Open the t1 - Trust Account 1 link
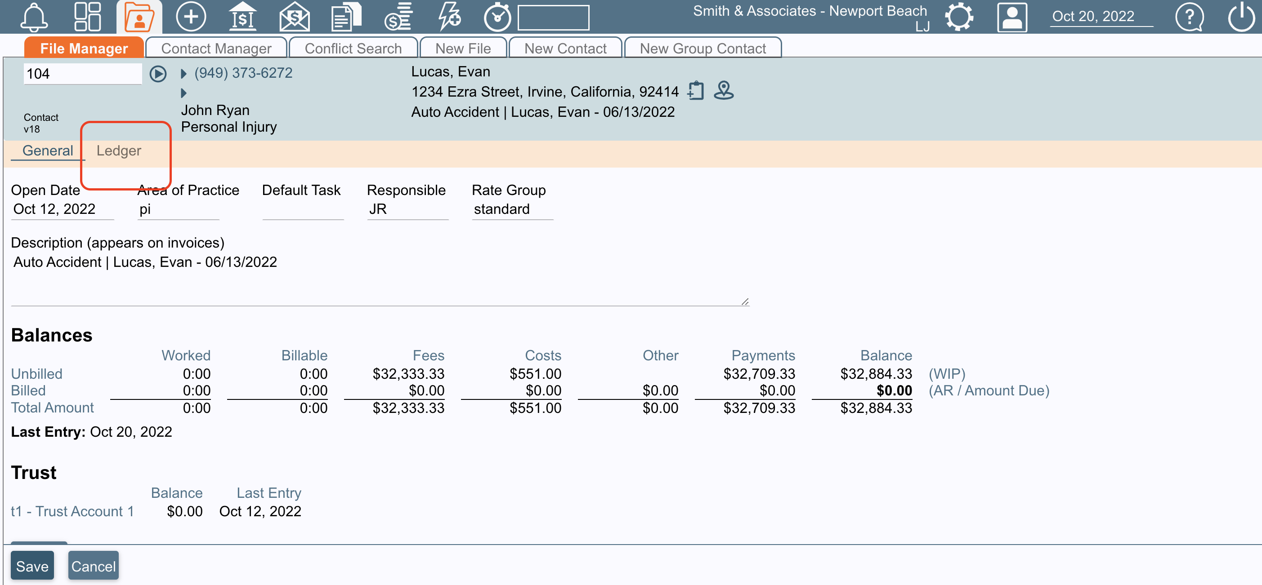 tap(72, 511)
